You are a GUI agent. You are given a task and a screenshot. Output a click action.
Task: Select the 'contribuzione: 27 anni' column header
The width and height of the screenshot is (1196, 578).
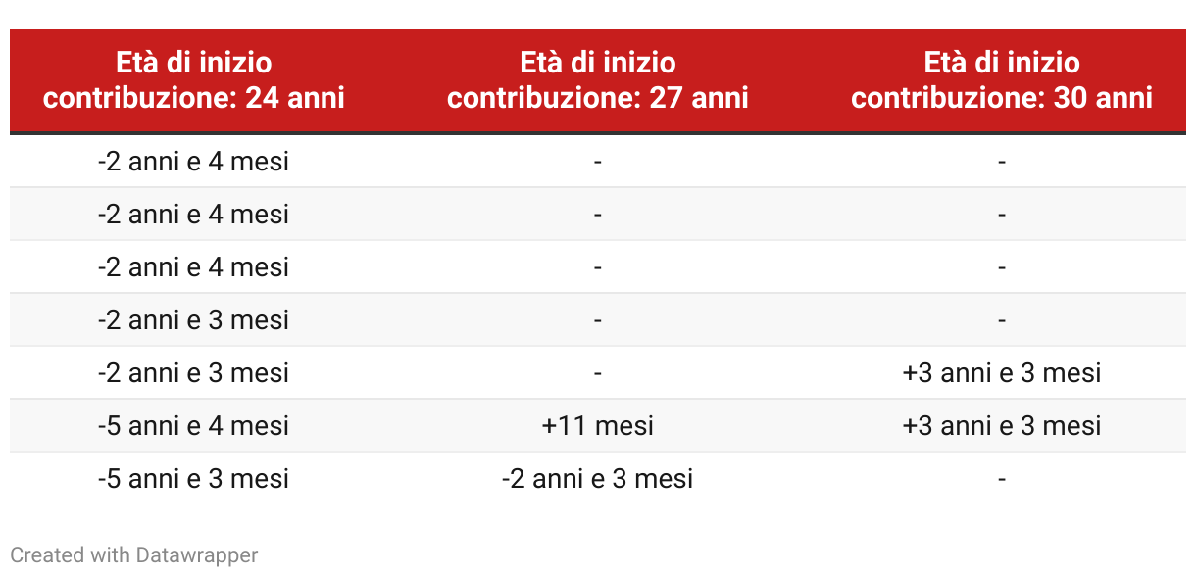coord(597,80)
